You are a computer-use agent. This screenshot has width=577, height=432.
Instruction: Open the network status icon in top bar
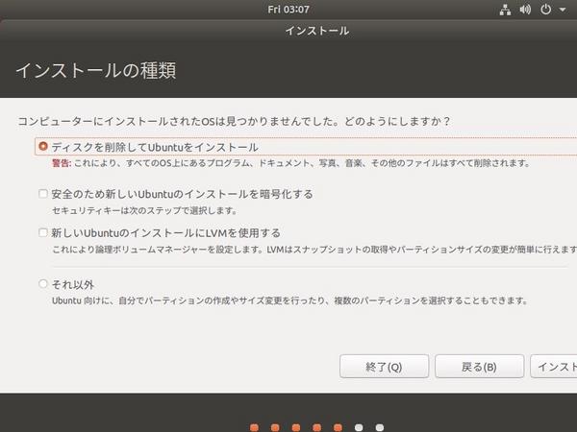click(x=505, y=10)
